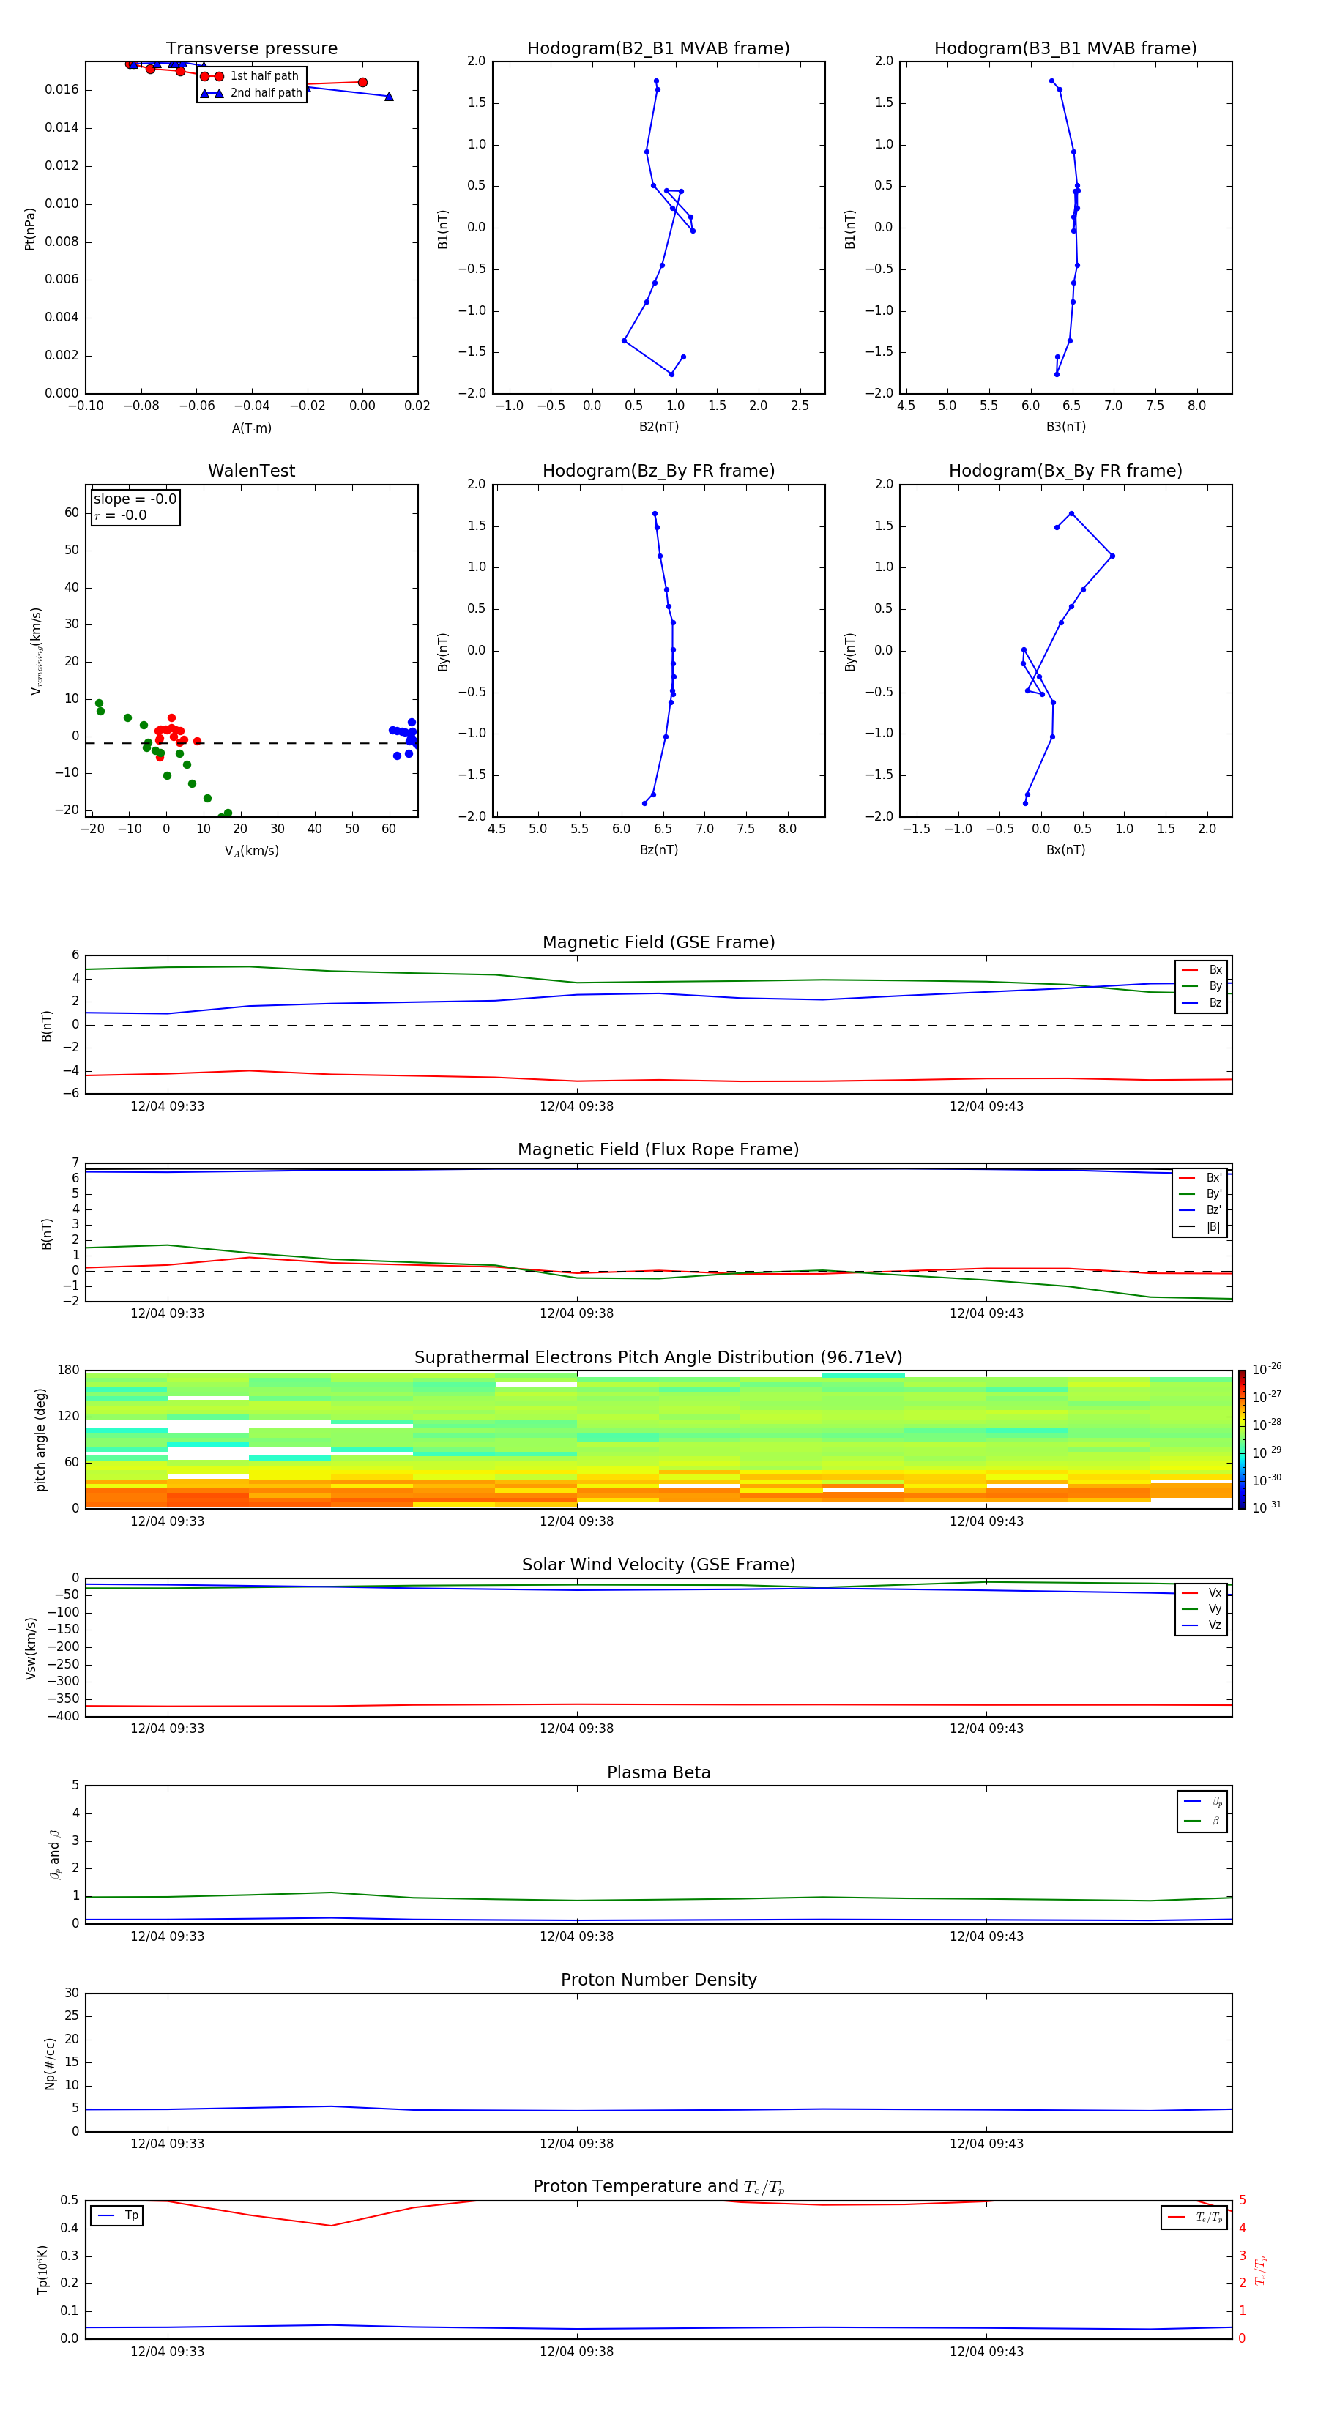Click the Suprathermal Electrons Pitch Angle Distribution title
The width and height of the screenshot is (1318, 2416).
tap(658, 1358)
